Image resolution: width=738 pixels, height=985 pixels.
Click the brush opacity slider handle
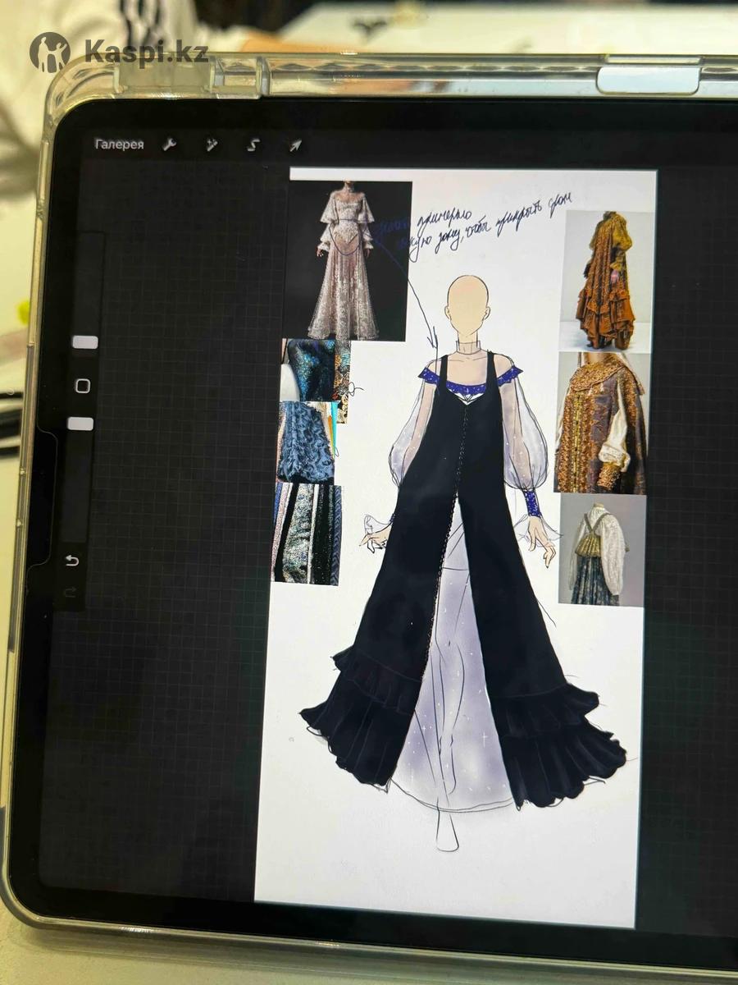coord(80,424)
